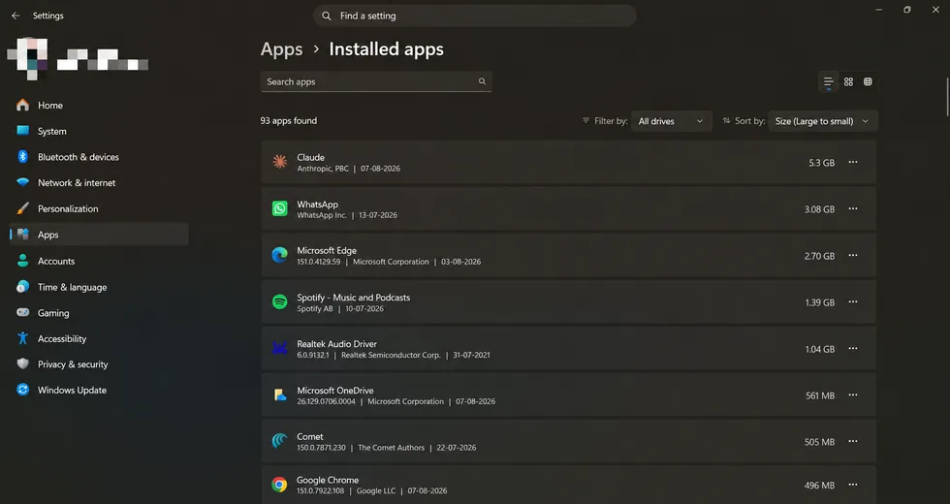
Task: Open more options for Comet
Action: click(853, 441)
